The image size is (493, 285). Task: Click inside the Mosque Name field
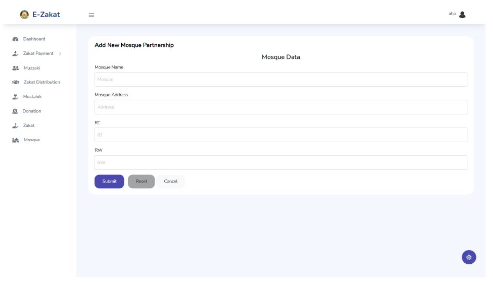click(x=280, y=79)
